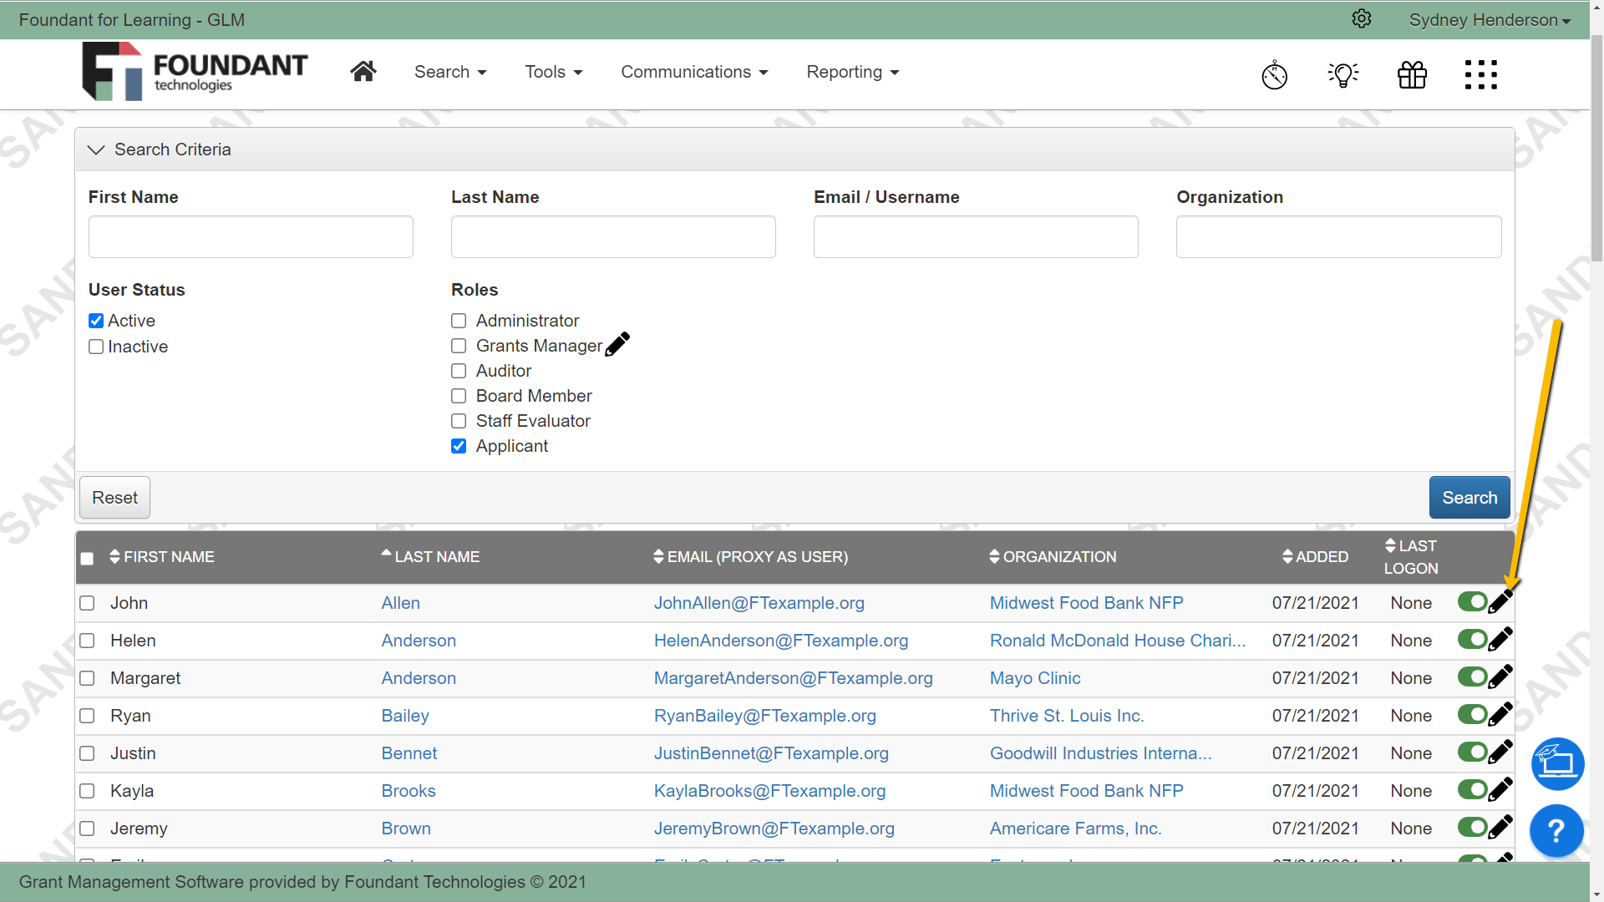The width and height of the screenshot is (1604, 902).
Task: Select the John Allen row checkbox
Action: [x=87, y=603]
